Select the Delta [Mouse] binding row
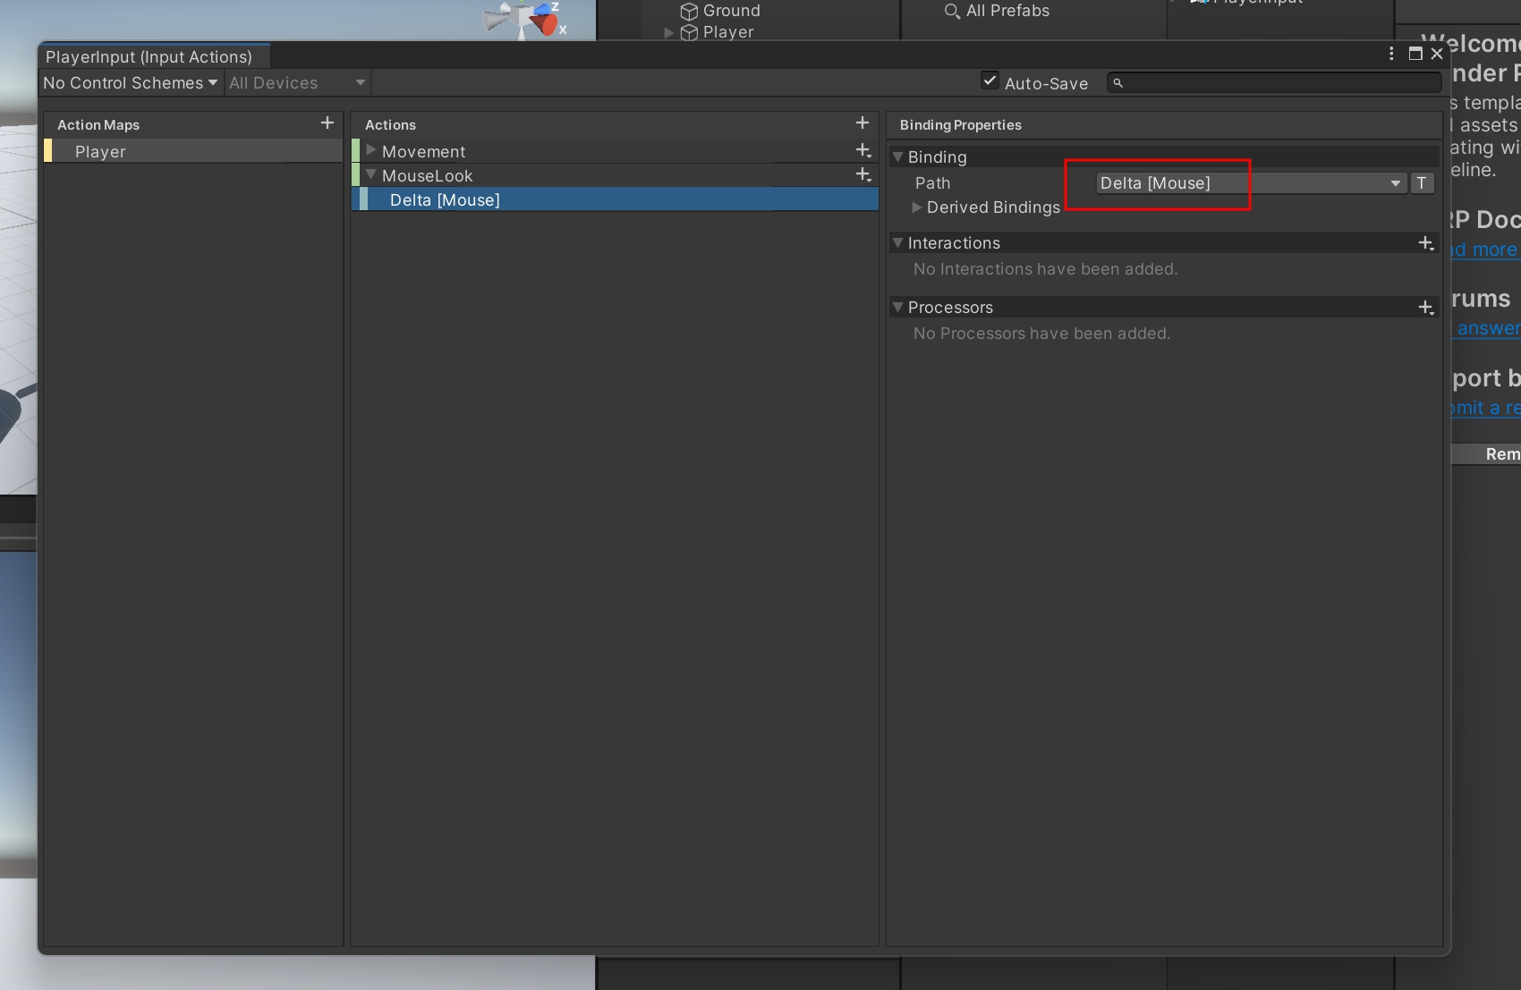Image resolution: width=1521 pixels, height=990 pixels. coord(615,199)
